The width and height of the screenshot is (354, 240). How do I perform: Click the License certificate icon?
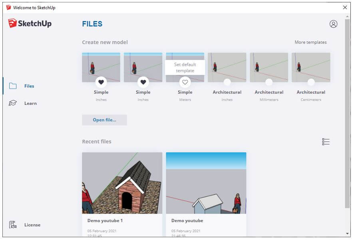click(x=13, y=225)
